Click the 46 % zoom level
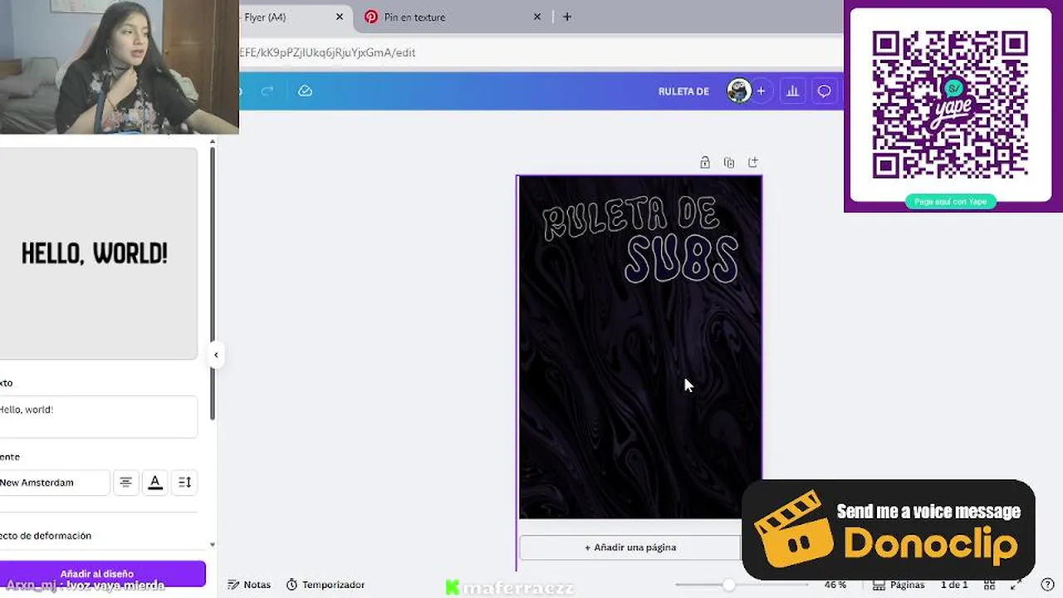Screen dimensions: 1063x598 835,585
